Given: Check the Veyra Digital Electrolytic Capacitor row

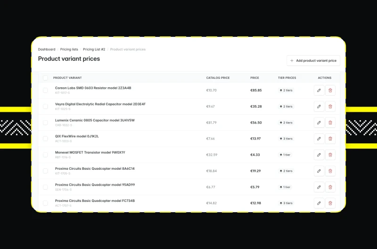Looking at the screenshot, I should click(x=45, y=106).
